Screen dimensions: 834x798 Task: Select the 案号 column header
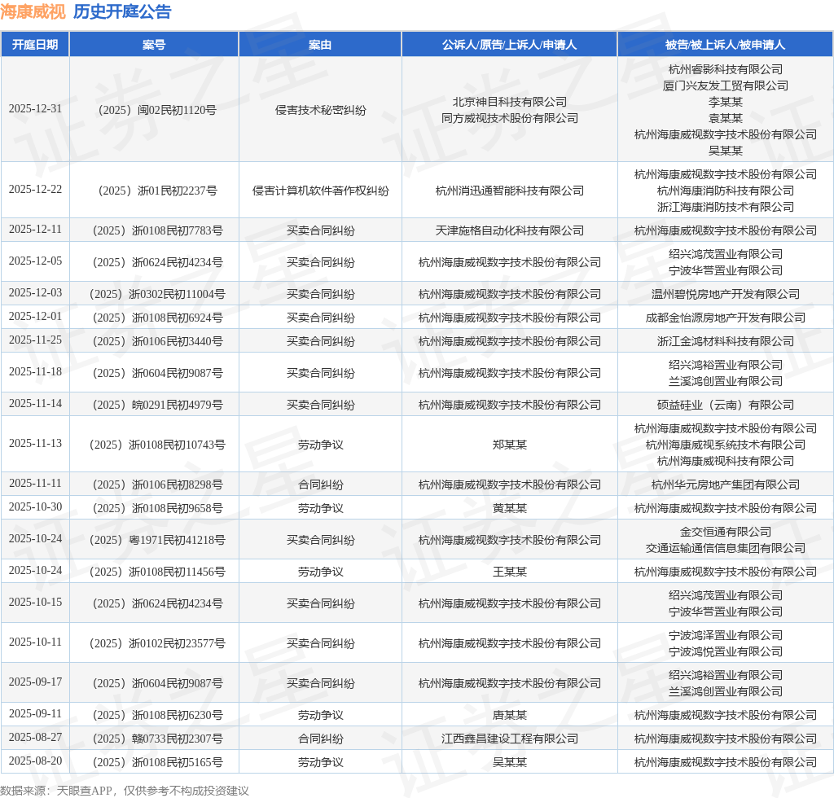pos(154,45)
